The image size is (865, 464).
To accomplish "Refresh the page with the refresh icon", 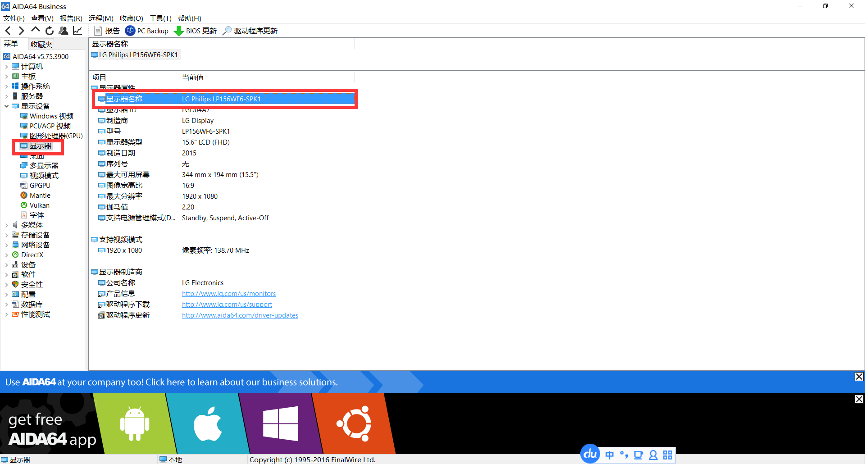I will [x=49, y=31].
